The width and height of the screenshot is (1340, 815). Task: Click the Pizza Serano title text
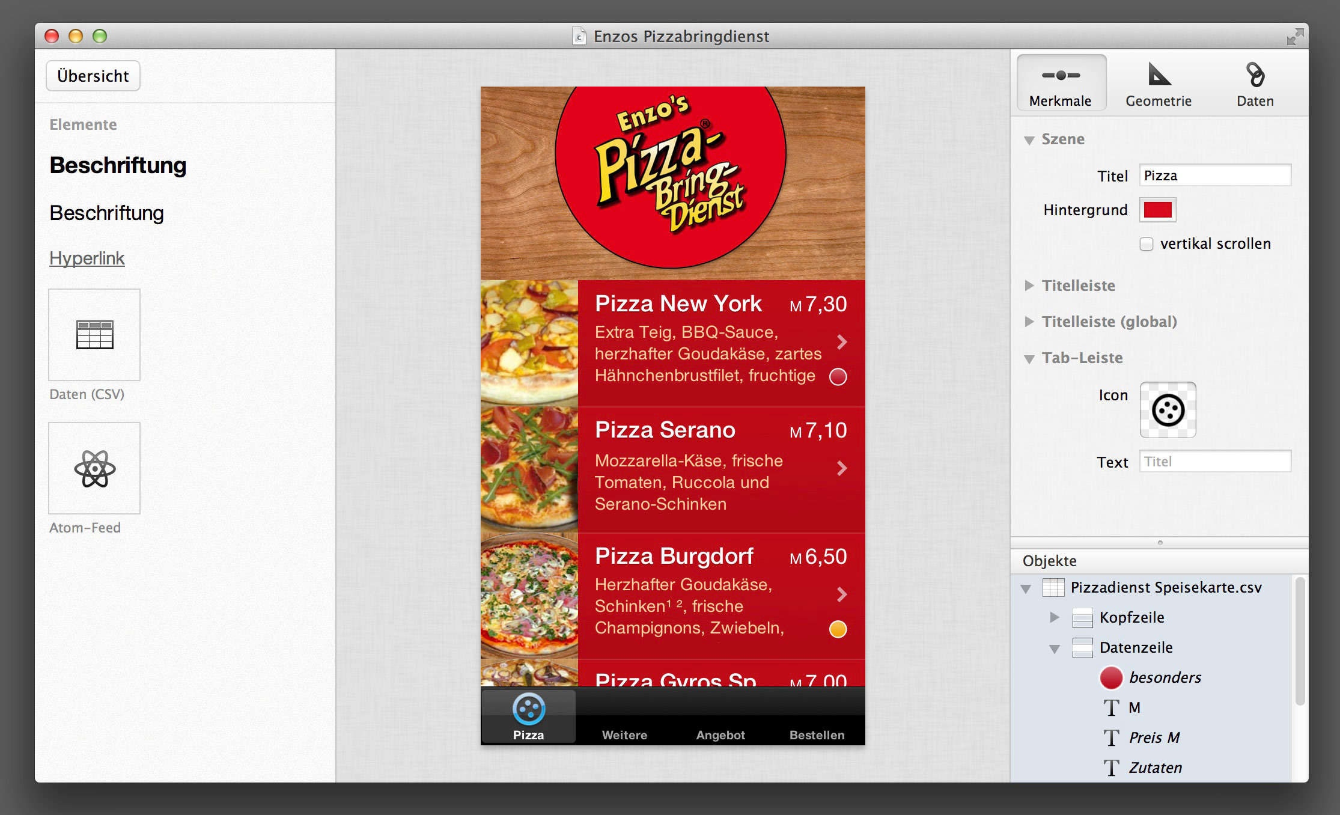[665, 430]
